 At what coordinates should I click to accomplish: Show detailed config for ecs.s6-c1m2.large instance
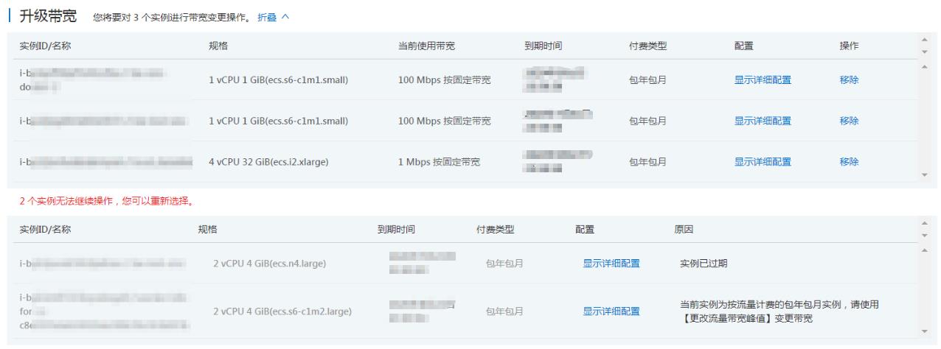(x=611, y=311)
